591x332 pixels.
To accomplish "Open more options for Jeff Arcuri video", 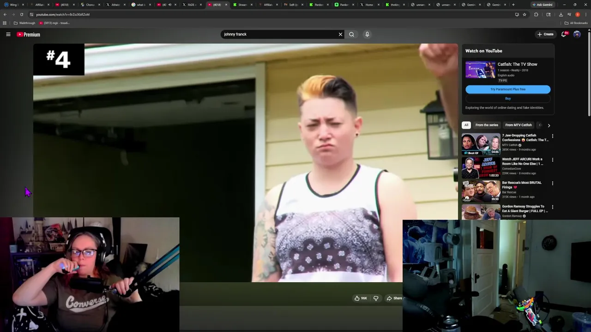I will (x=552, y=160).
